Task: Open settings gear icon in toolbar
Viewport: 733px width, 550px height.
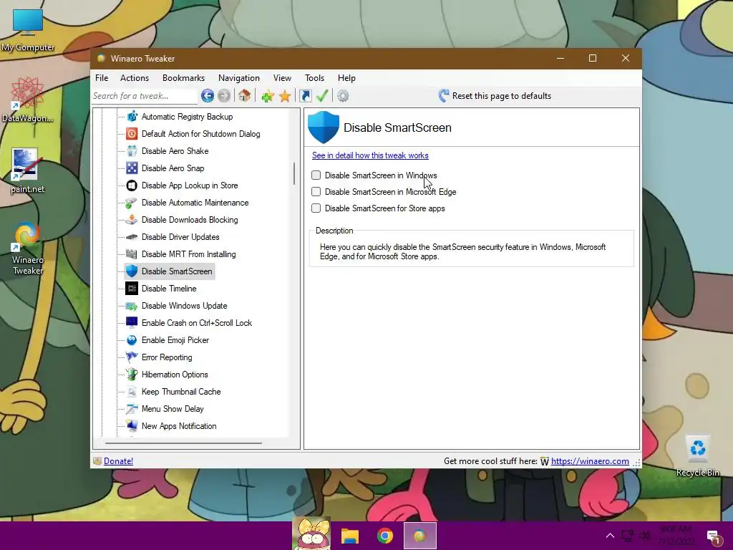Action: click(343, 96)
